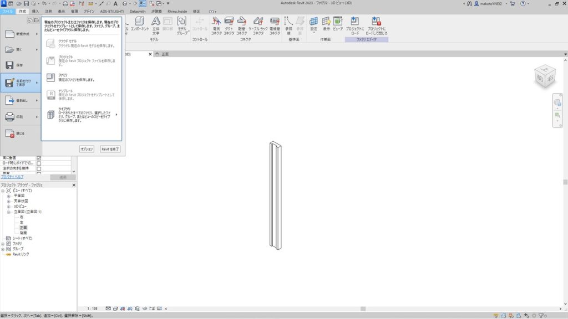Click the コンポーネント (Component) ribbon tool
The width and height of the screenshot is (568, 319).
pos(140,24)
